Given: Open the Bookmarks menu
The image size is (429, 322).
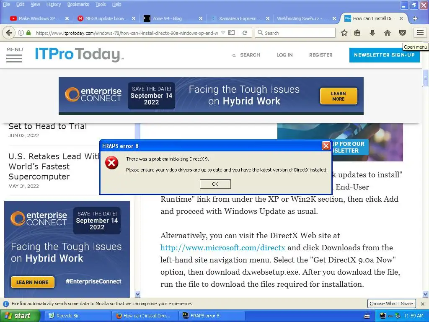Looking at the screenshot, I should [78, 4].
